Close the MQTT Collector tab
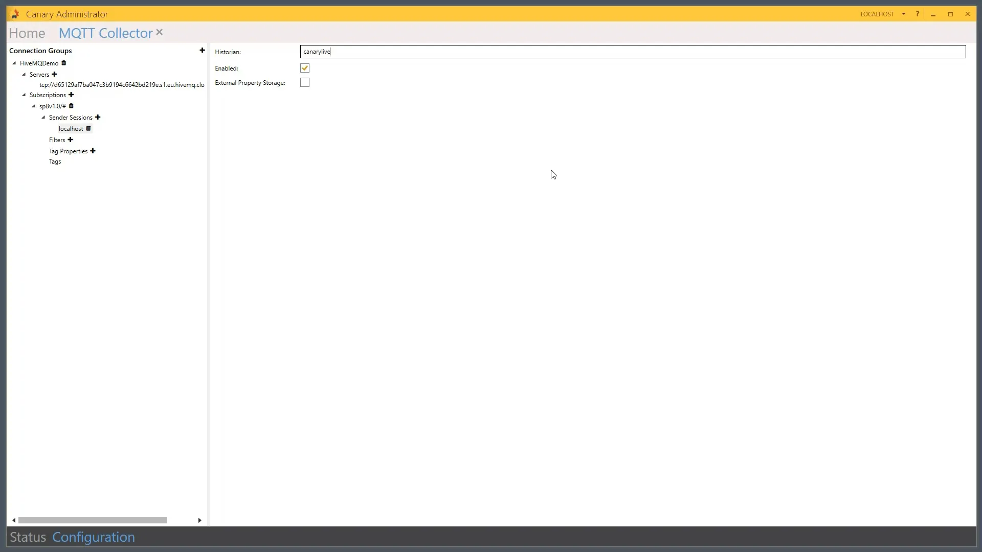Screen dimensions: 982x552 coord(160,32)
